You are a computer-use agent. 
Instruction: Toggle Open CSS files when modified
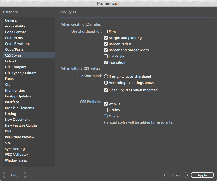106,90
